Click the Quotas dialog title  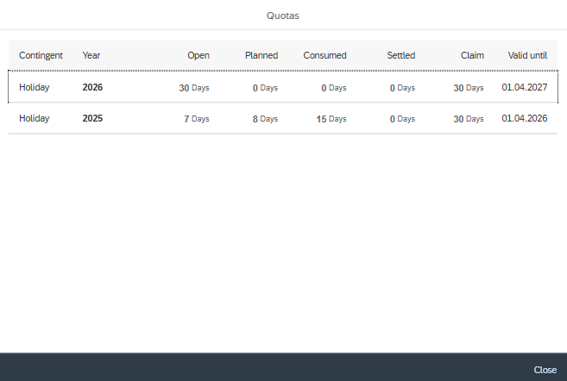283,15
